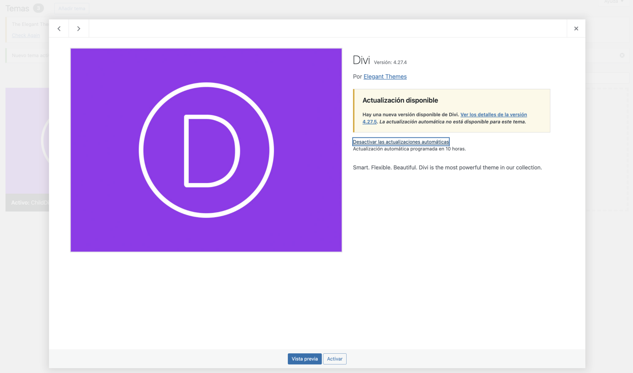
Task: Open the Elegant Themes author link
Action: [x=385, y=77]
